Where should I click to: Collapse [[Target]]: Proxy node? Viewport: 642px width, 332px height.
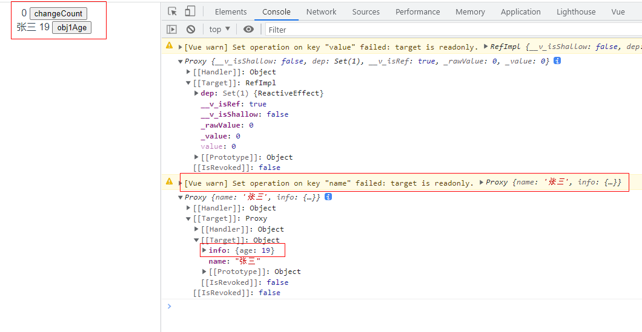coord(189,218)
